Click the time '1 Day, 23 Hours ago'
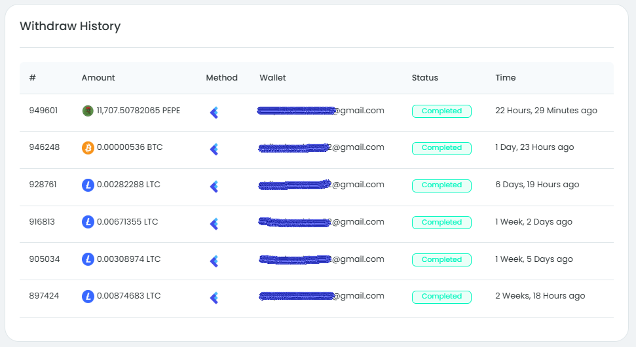Viewport: 636px width, 347px height. 534,147
